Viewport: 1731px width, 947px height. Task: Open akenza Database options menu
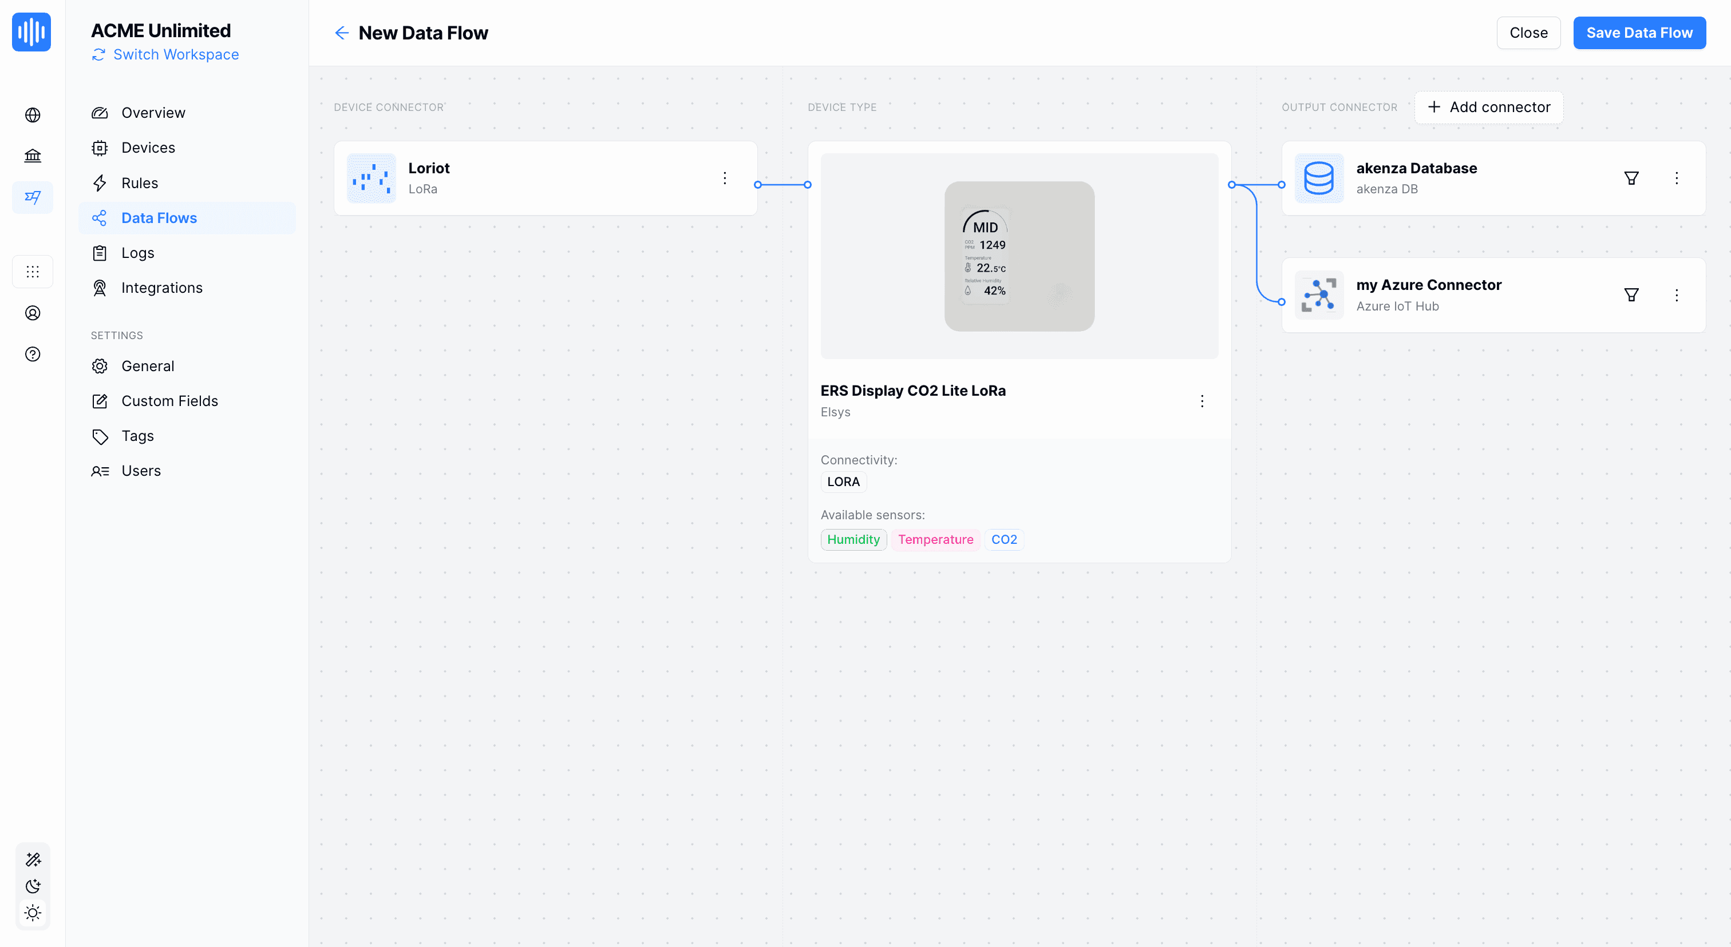[1676, 178]
